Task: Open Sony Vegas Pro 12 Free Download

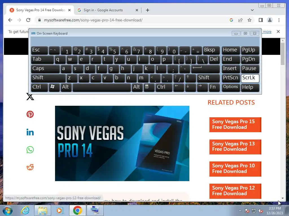Action: (235, 191)
